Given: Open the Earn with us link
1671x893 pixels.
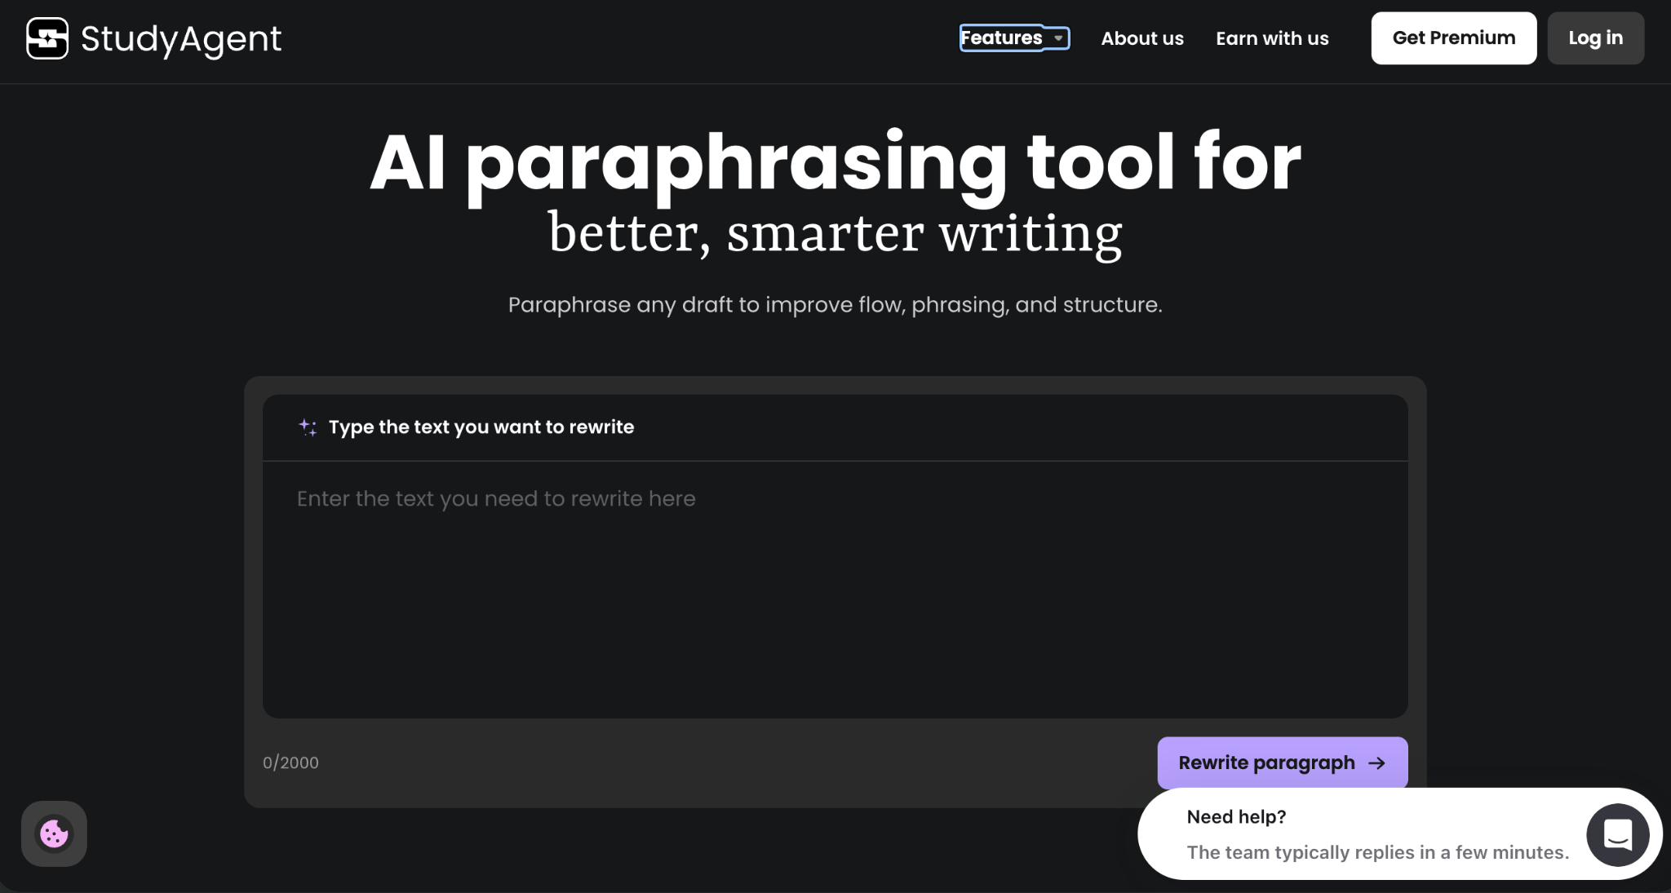Looking at the screenshot, I should tap(1271, 38).
